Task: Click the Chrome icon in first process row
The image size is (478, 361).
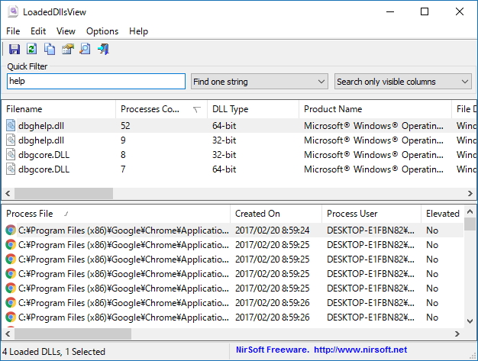Action: (x=11, y=230)
